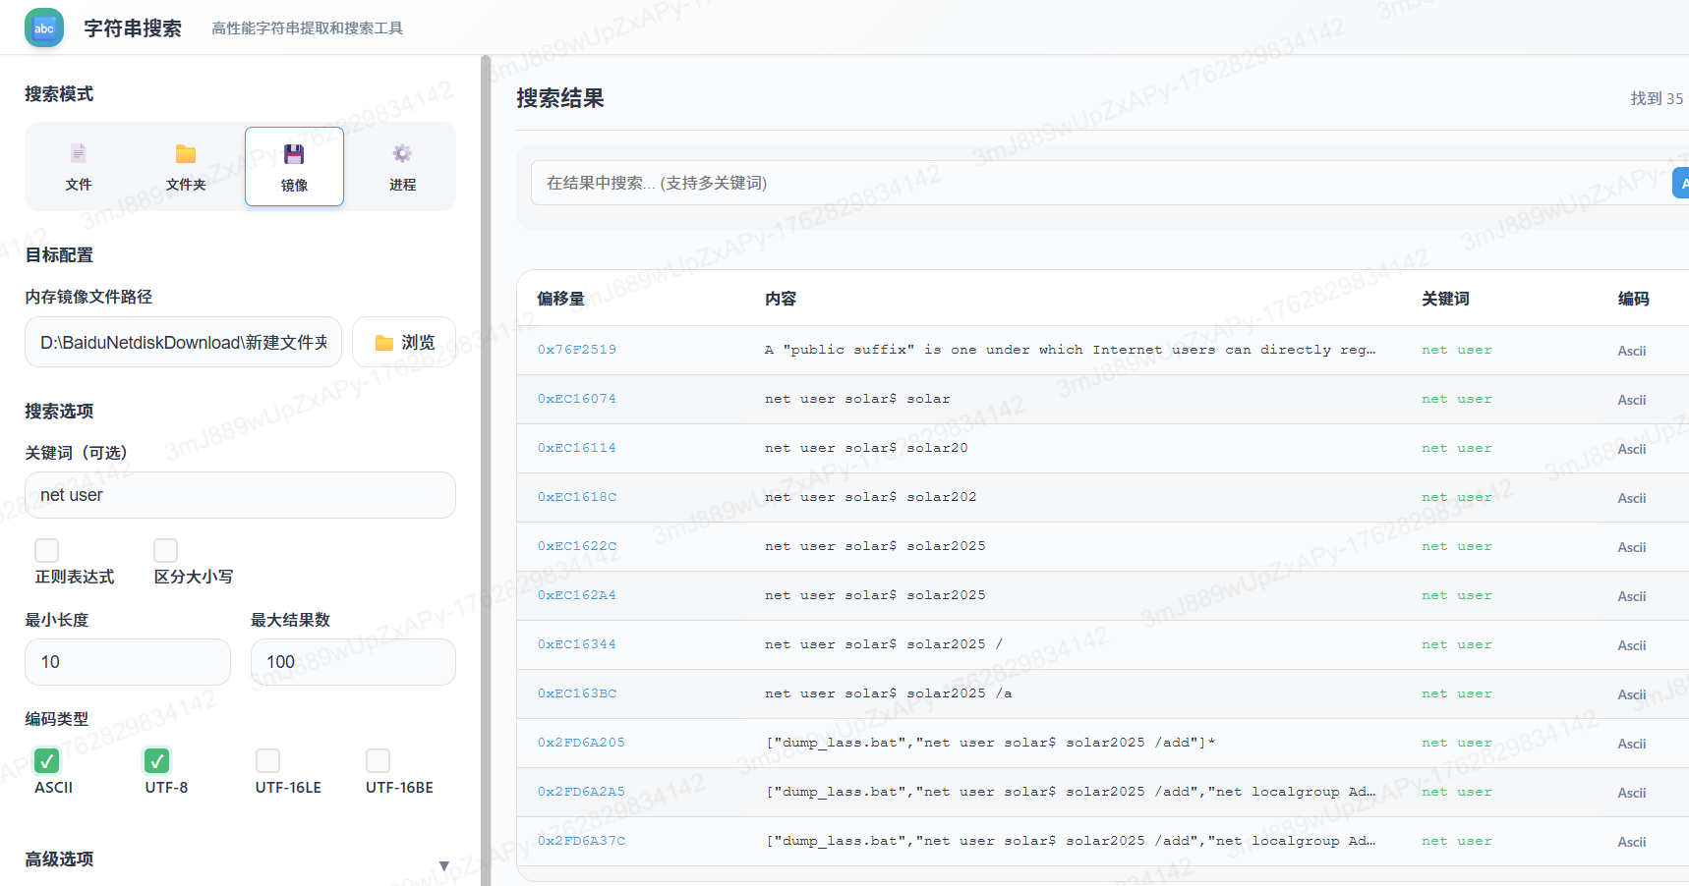This screenshot has width=1689, height=886.
Task: Click the content 'net user solar$ solar2025 /a'
Action: (x=889, y=693)
